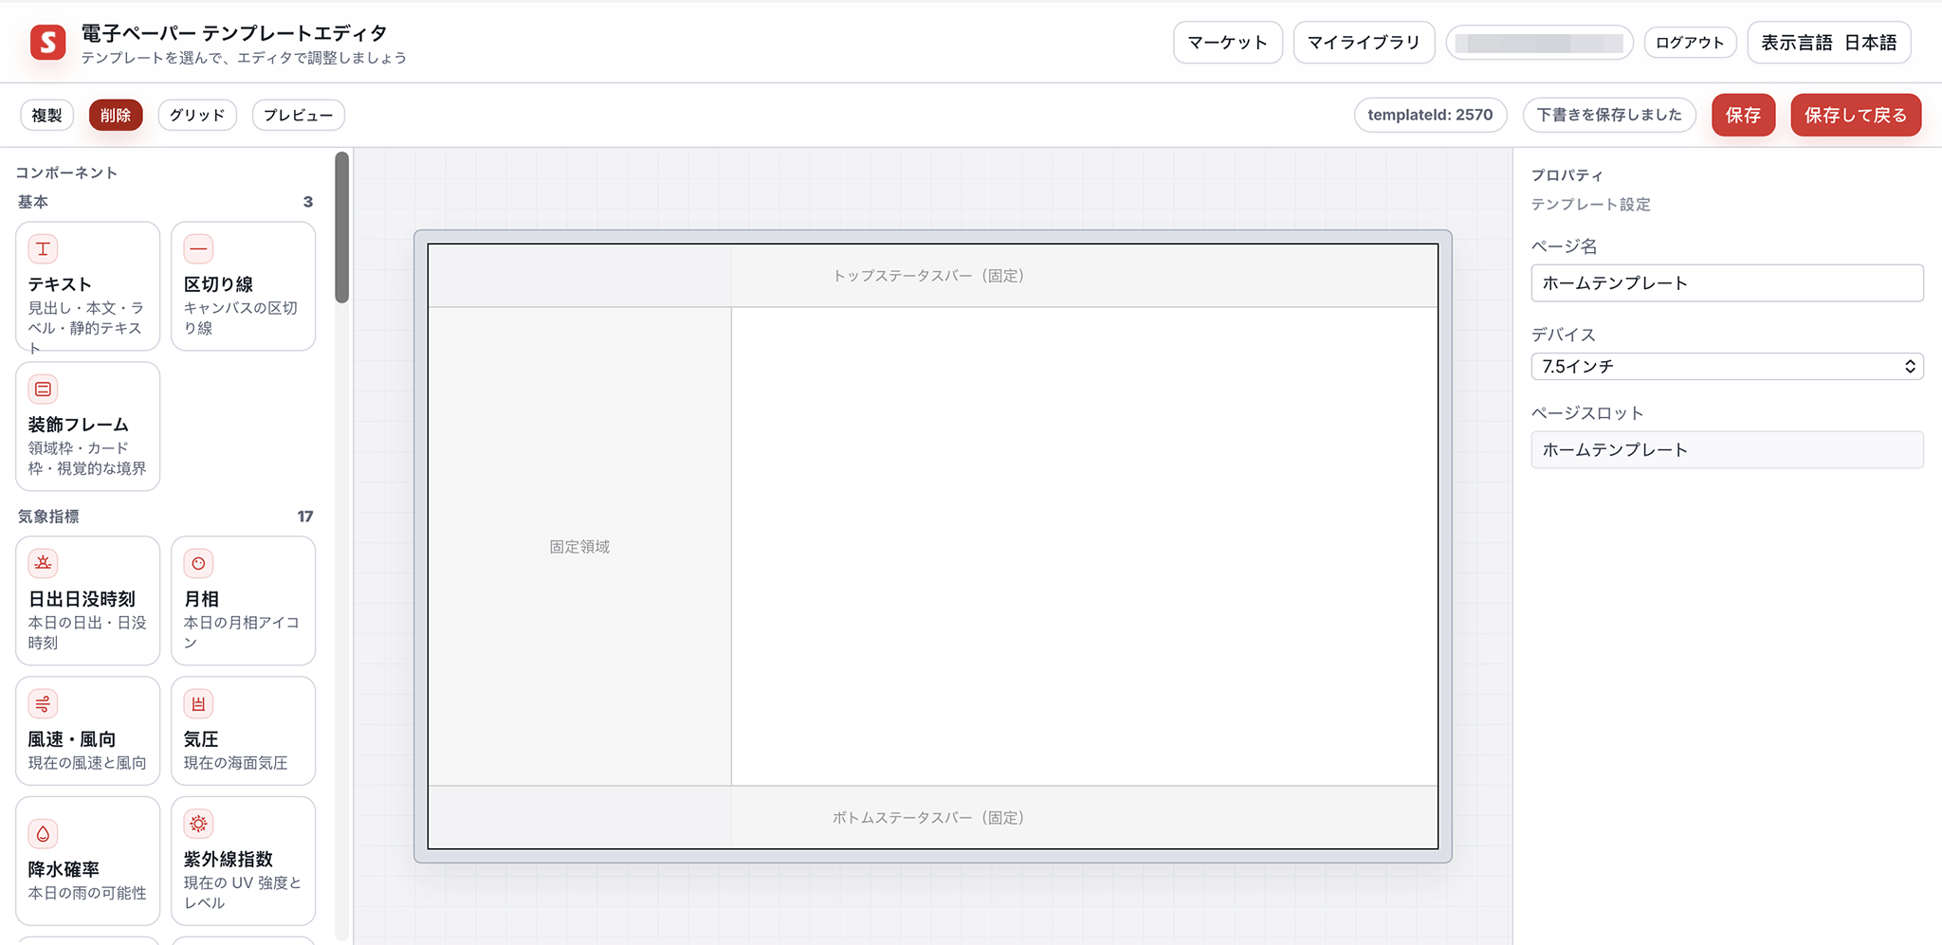The width and height of the screenshot is (1942, 945).
Task: Click the 固定領域 left panel
Action: click(579, 547)
